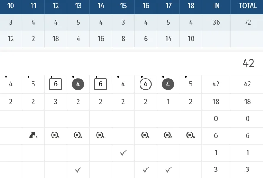The image size is (263, 178).
Task: Click the squared score 6 on hole 14
Action: click(x=101, y=84)
